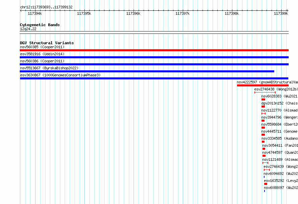This screenshot has width=298, height=204.
Task: Open the nsv1121489 Alsmadi label
Action: click(280, 159)
